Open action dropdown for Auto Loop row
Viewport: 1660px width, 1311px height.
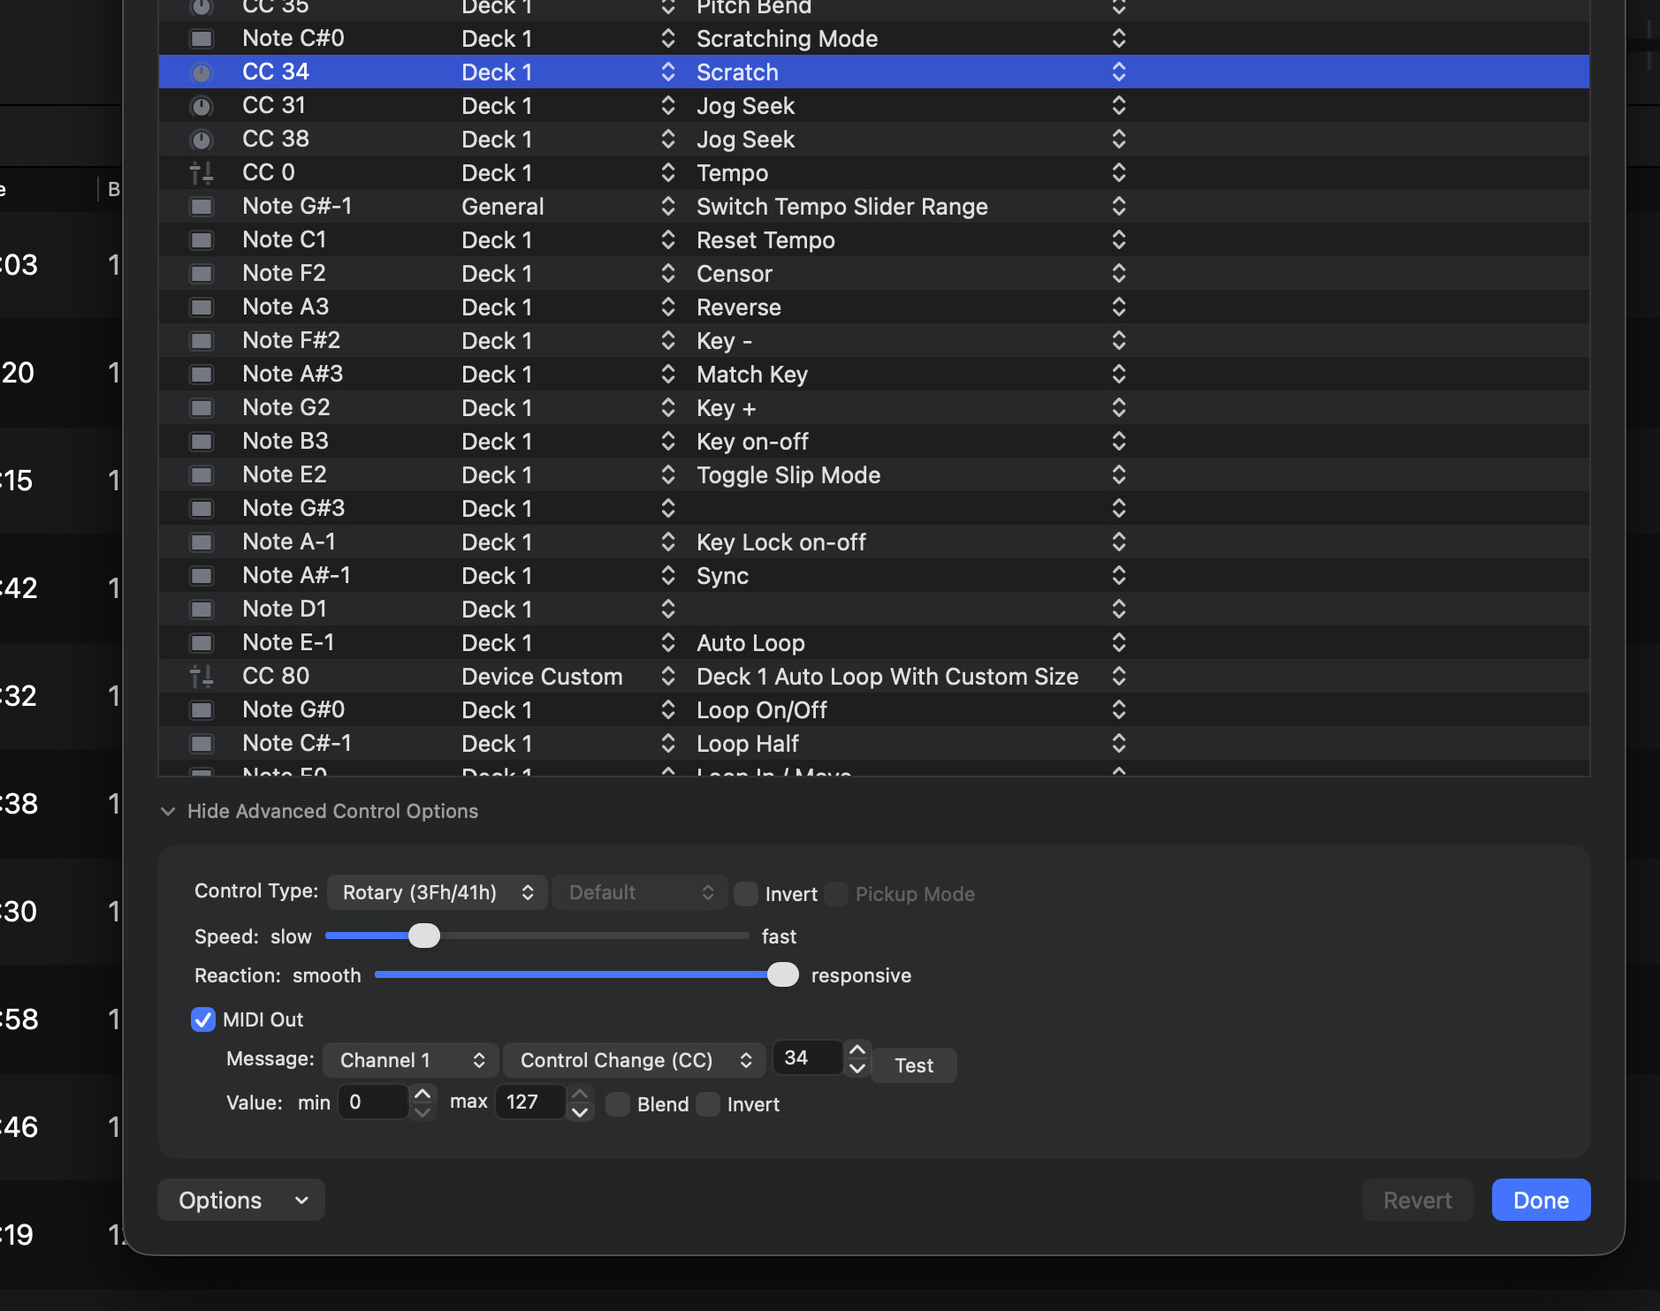1119,643
